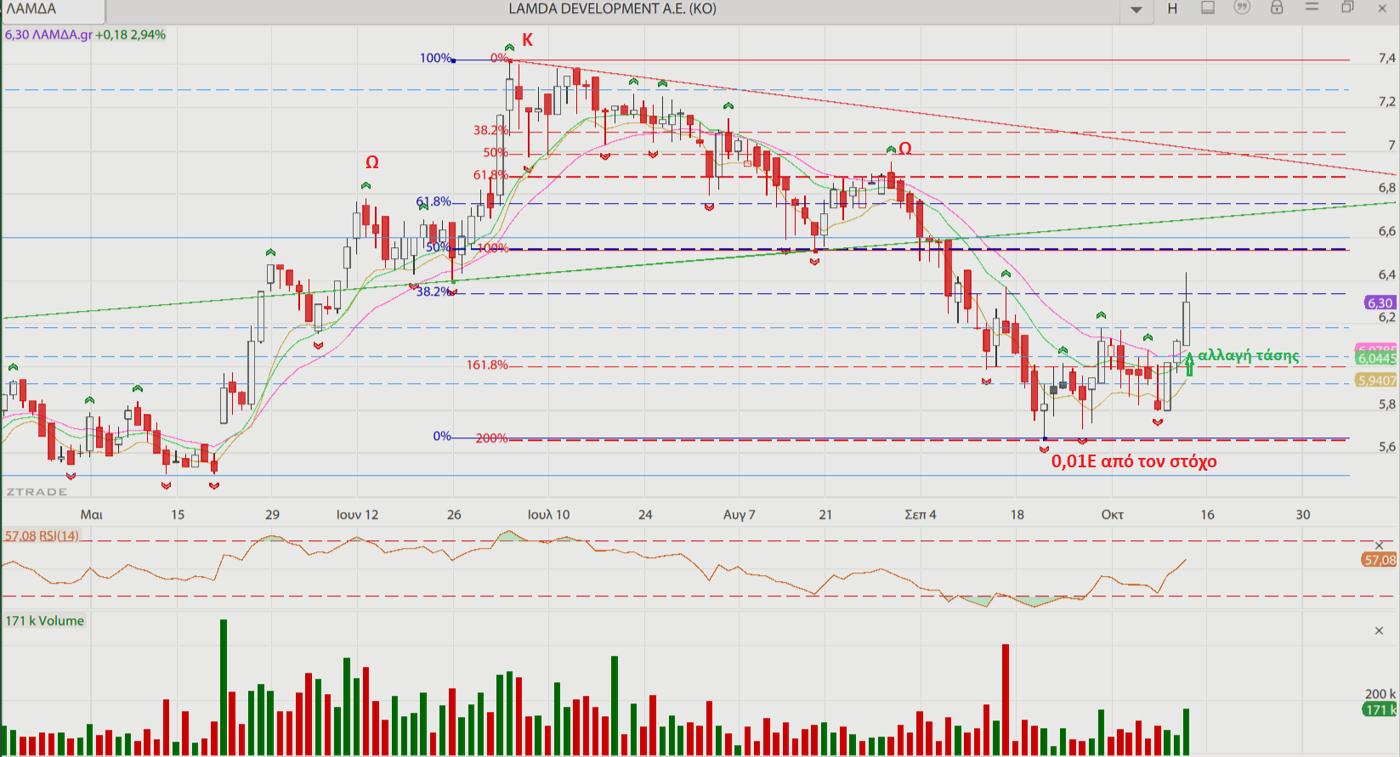Open the quotation comments icon
The width and height of the screenshot is (1400, 757).
1242,8
